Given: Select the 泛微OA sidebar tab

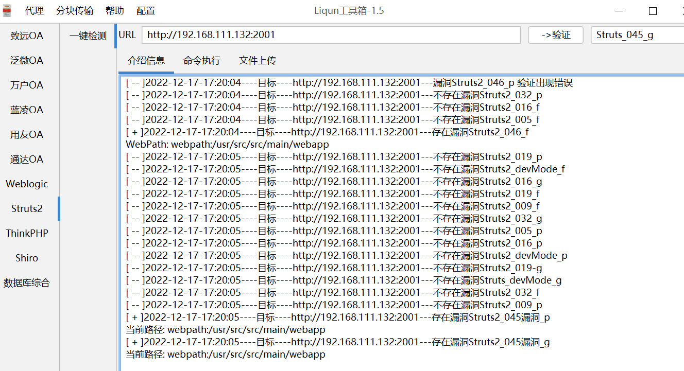Looking at the screenshot, I should [27, 61].
